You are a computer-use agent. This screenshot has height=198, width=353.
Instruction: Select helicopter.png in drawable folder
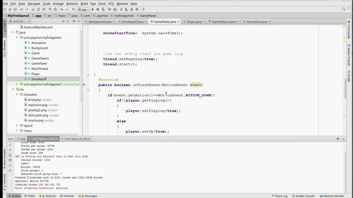pos(42,115)
